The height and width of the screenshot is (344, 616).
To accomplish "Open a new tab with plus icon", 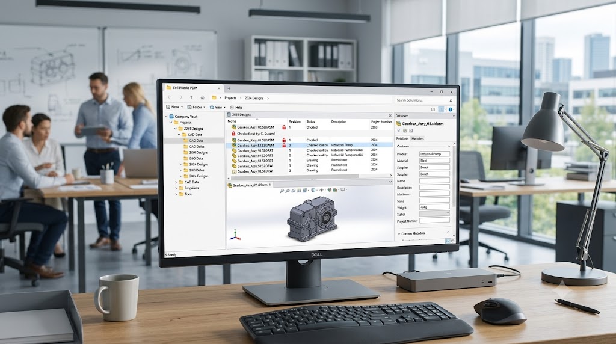I will point(229,88).
